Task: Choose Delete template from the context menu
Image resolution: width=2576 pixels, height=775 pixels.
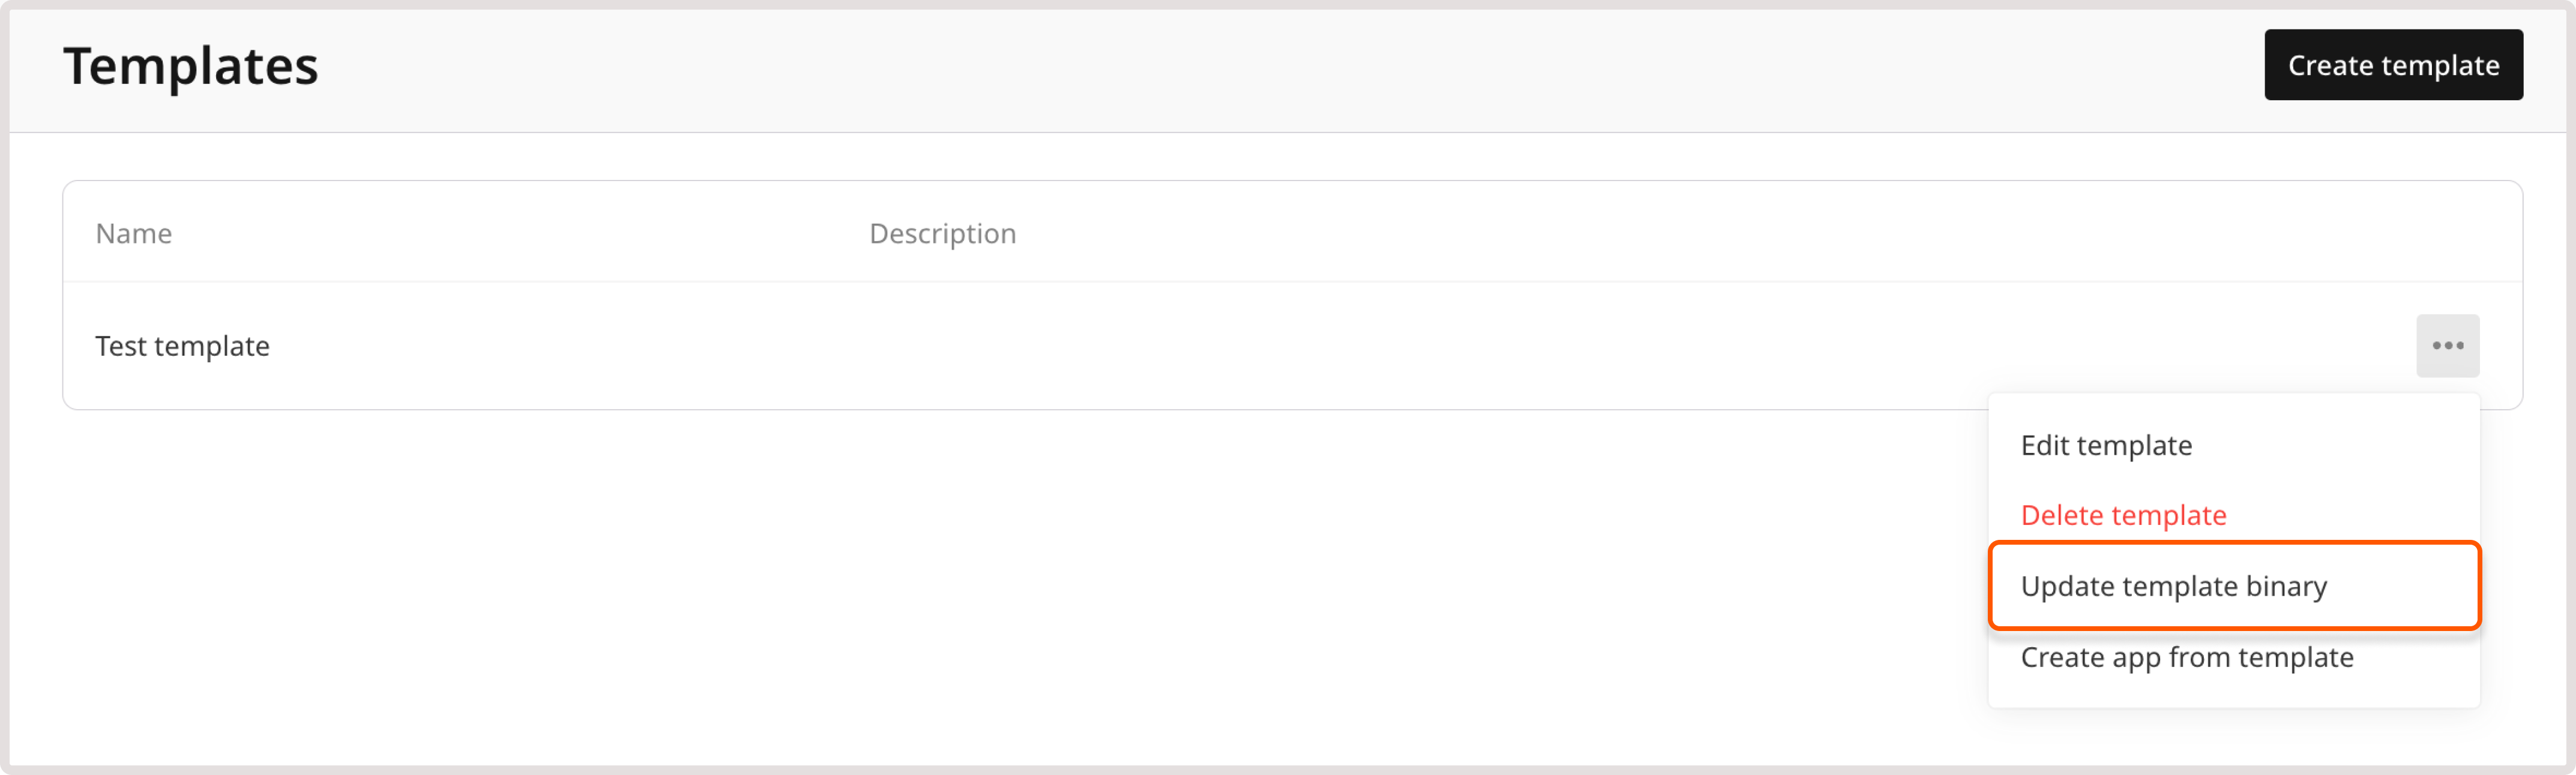Action: pos(2123,515)
